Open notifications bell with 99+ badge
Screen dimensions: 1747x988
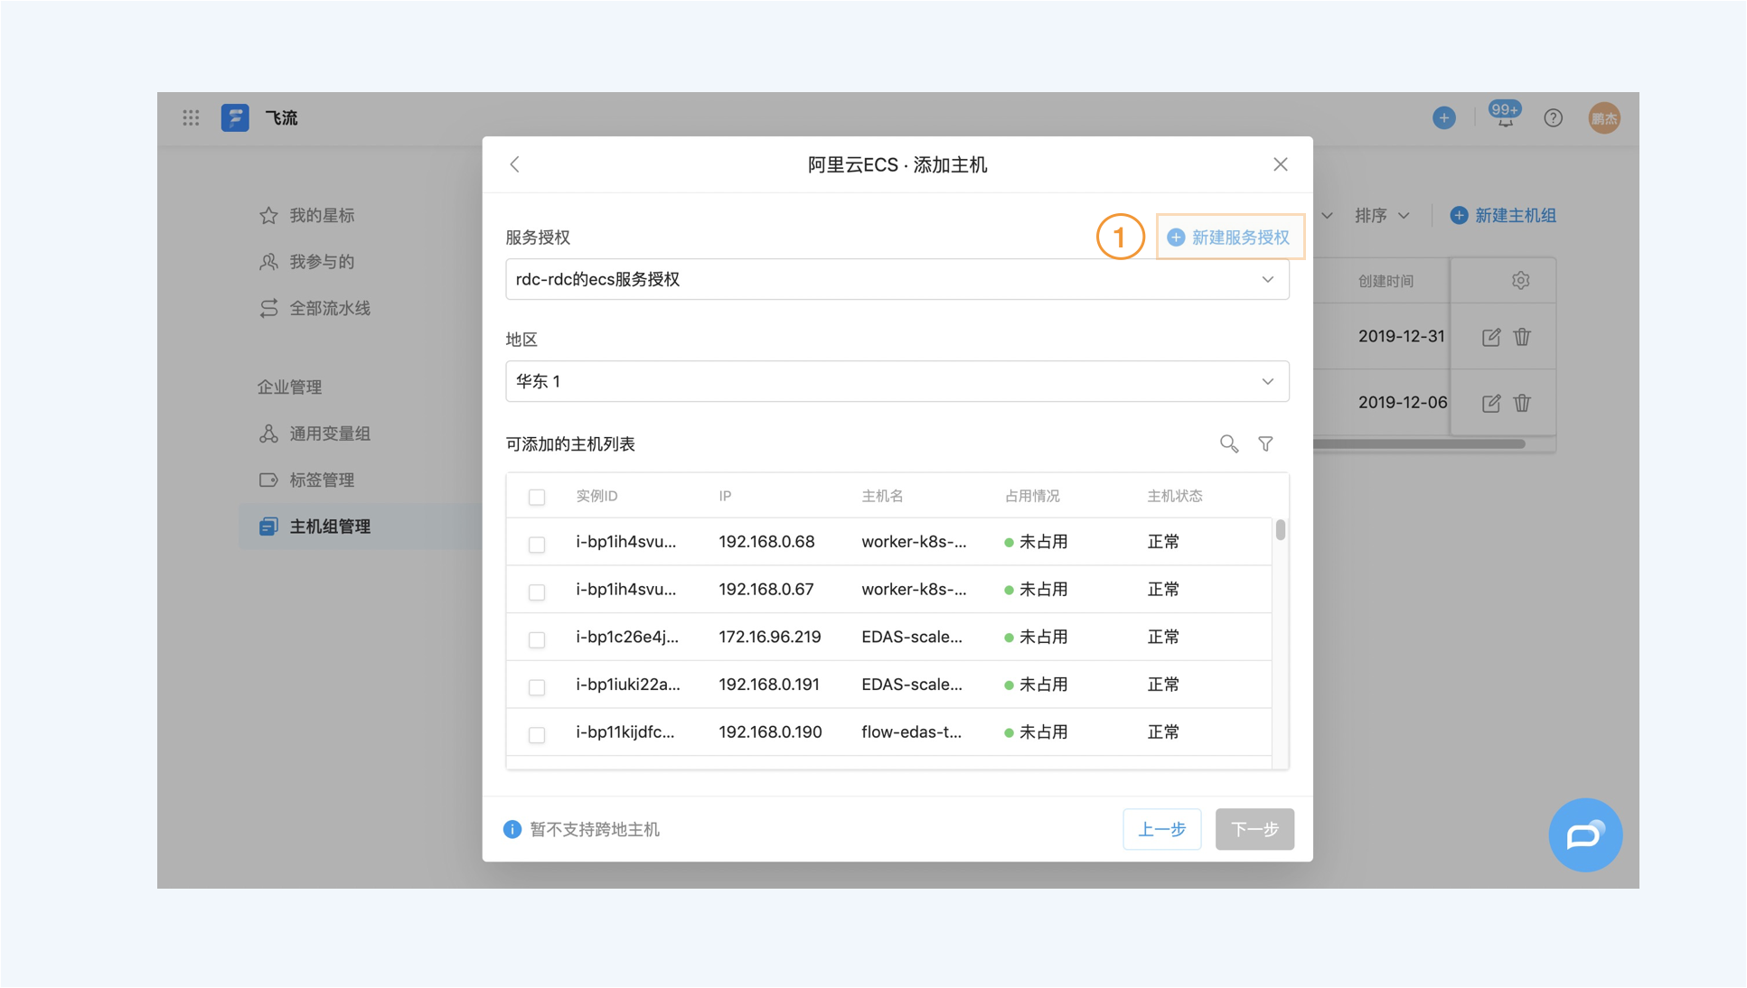1505,116
